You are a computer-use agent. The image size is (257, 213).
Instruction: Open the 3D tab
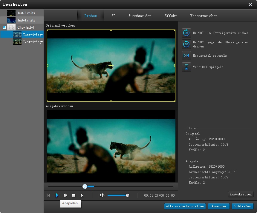pos(114,16)
